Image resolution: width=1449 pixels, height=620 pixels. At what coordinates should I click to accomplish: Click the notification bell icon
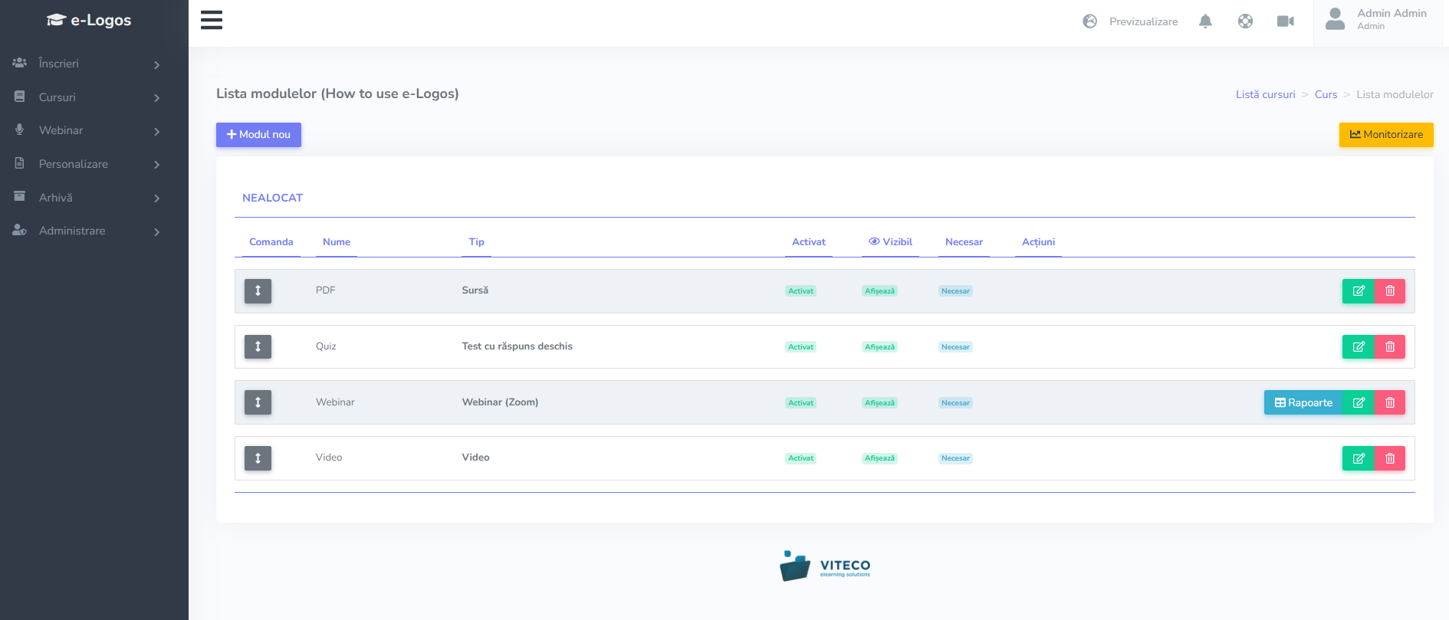(x=1205, y=21)
